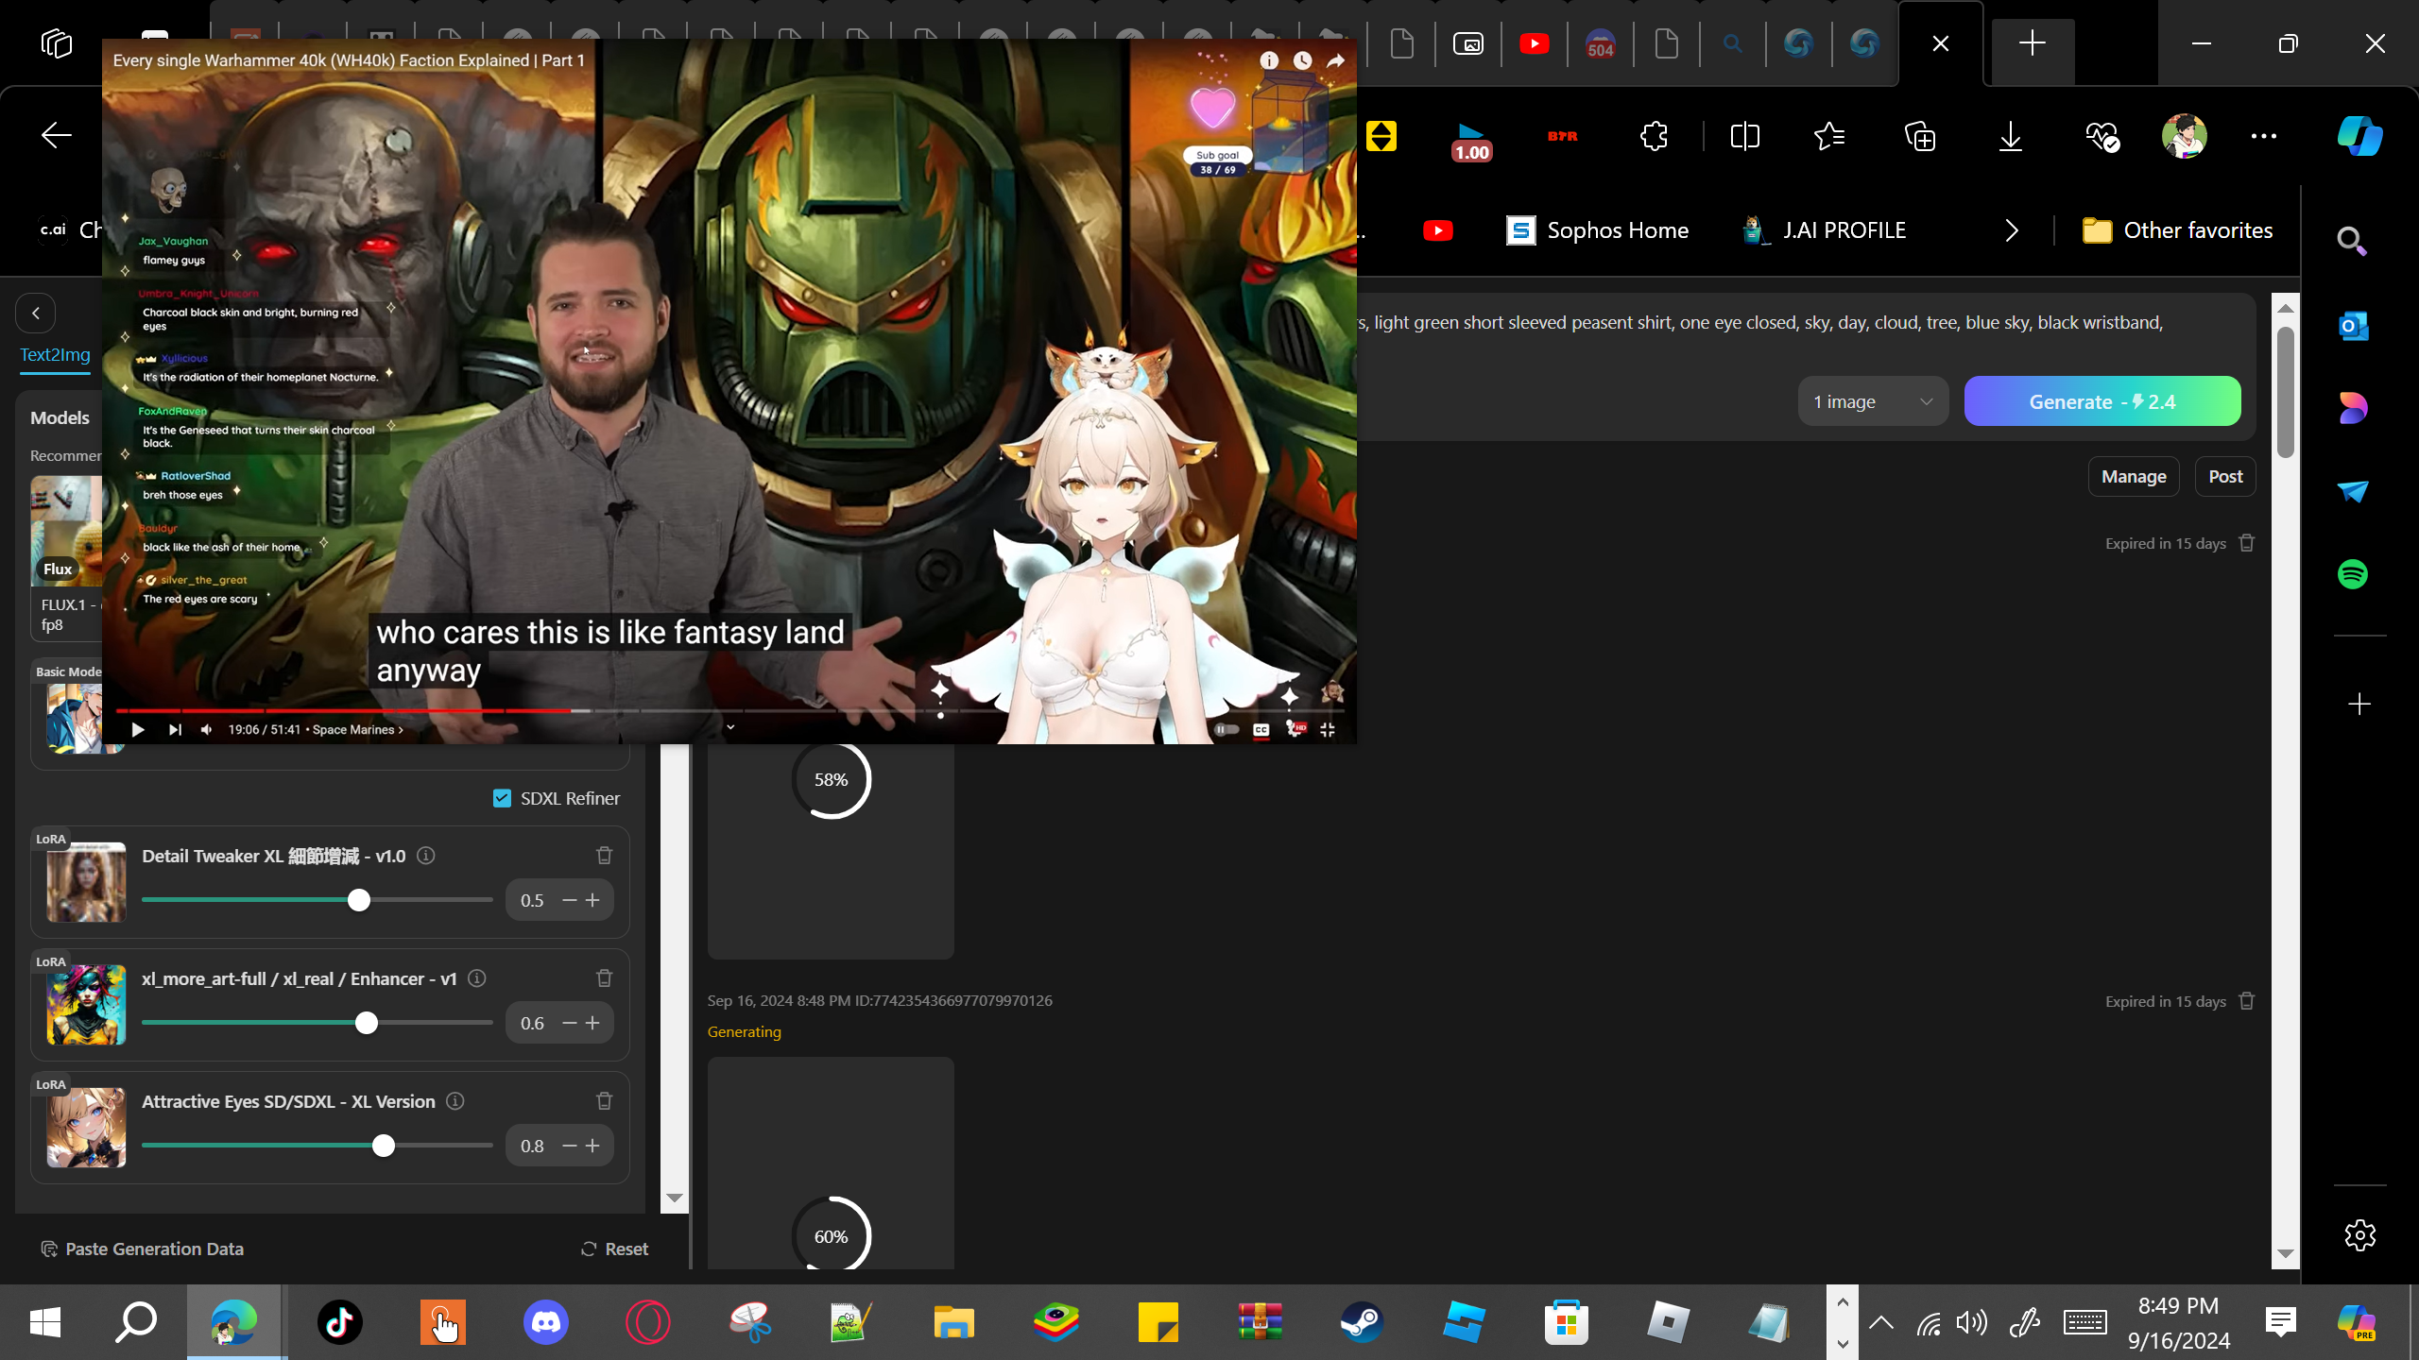Show info for xl_more_art-full Enhancer
This screenshot has height=1360, width=2419.
(477, 978)
